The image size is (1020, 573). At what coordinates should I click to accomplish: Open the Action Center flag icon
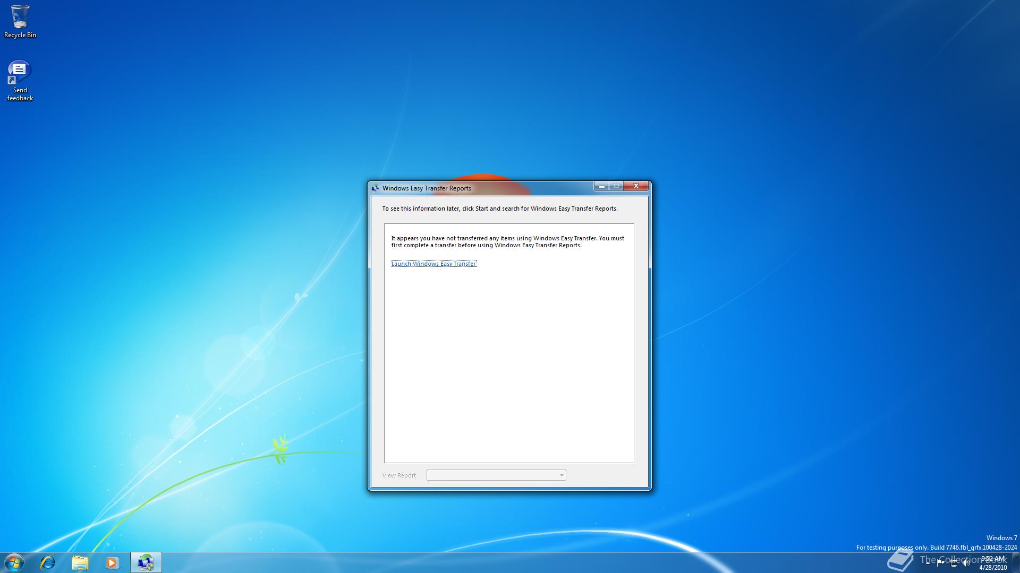[940, 563]
